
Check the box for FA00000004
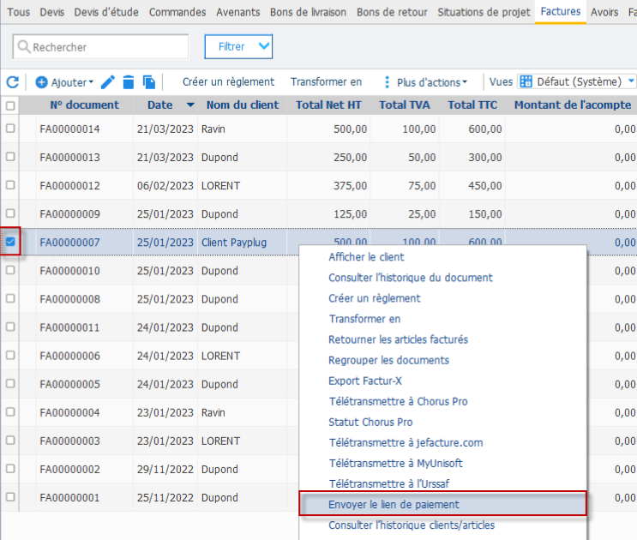pyautogui.click(x=10, y=412)
